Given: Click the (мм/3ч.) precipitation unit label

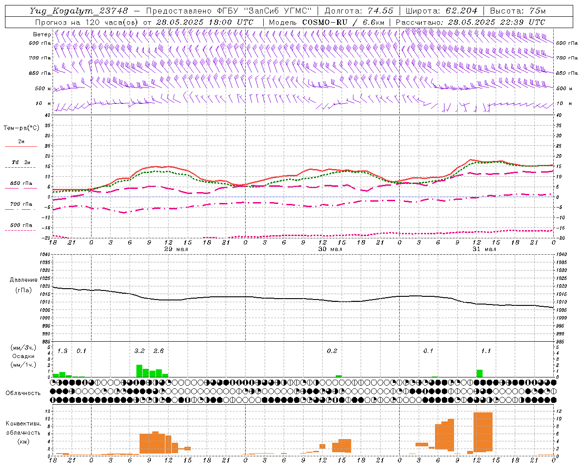Looking at the screenshot, I should pyautogui.click(x=23, y=348).
